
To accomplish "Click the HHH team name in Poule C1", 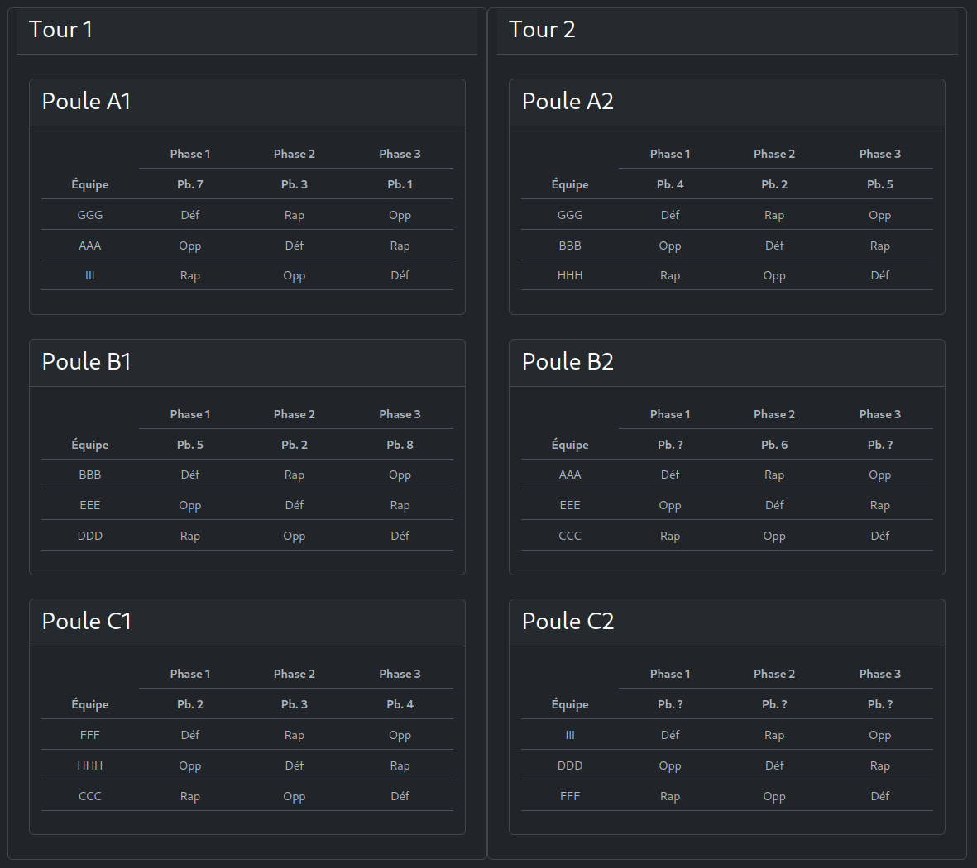I will (89, 765).
